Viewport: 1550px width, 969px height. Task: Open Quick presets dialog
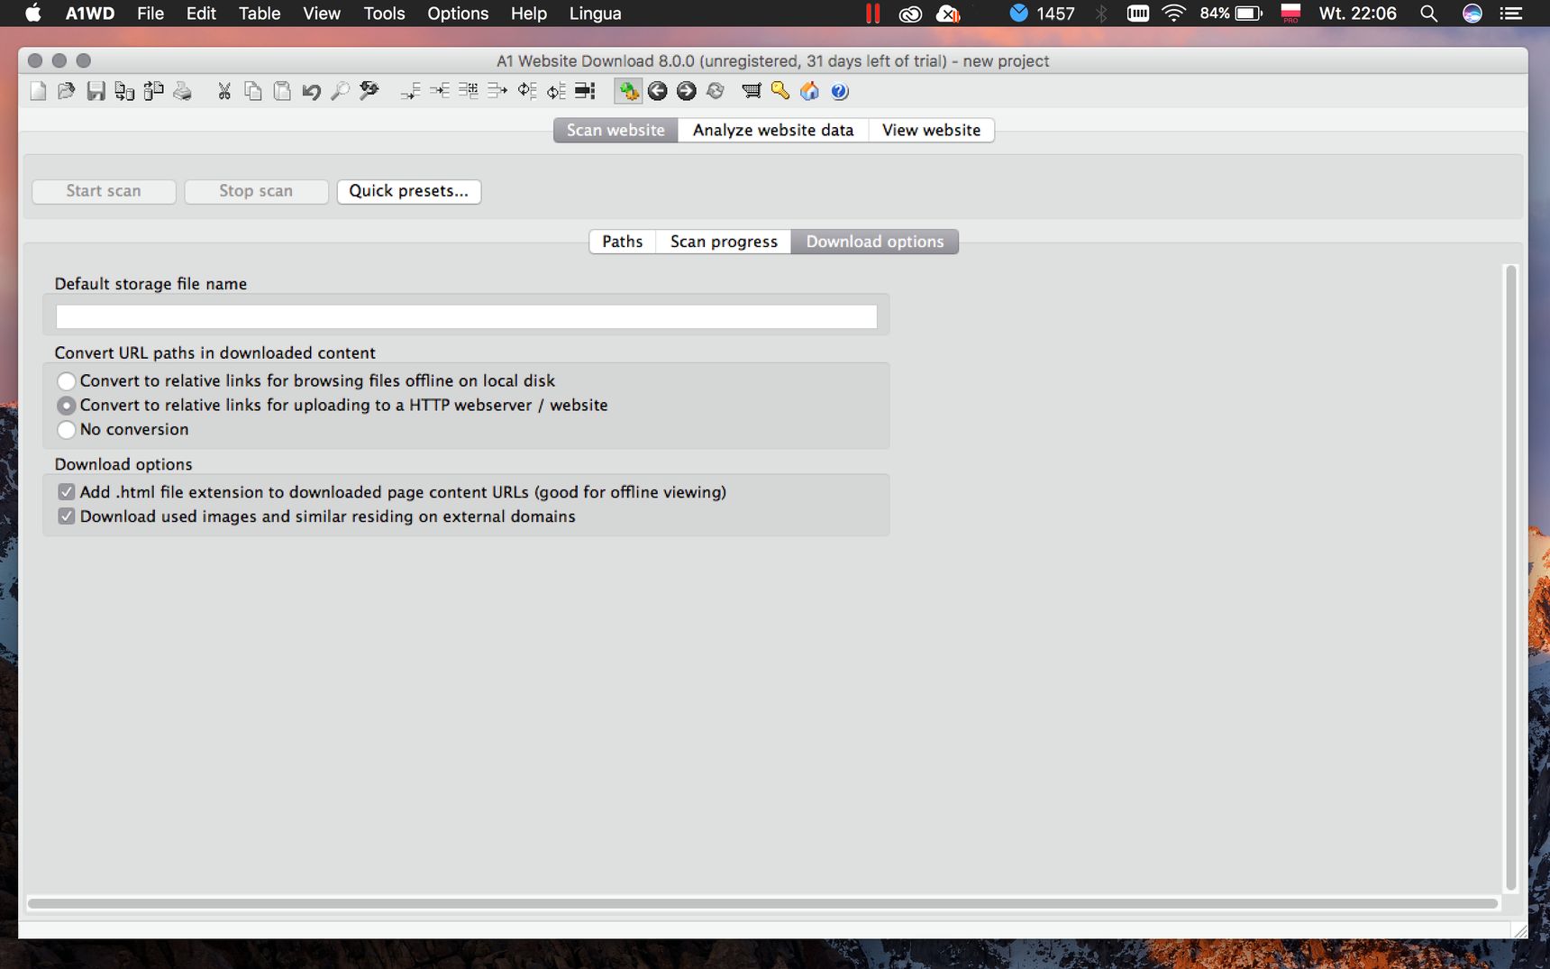coord(409,191)
